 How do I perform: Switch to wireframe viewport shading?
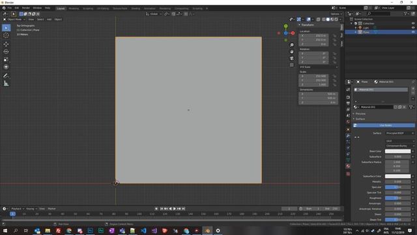(324, 20)
